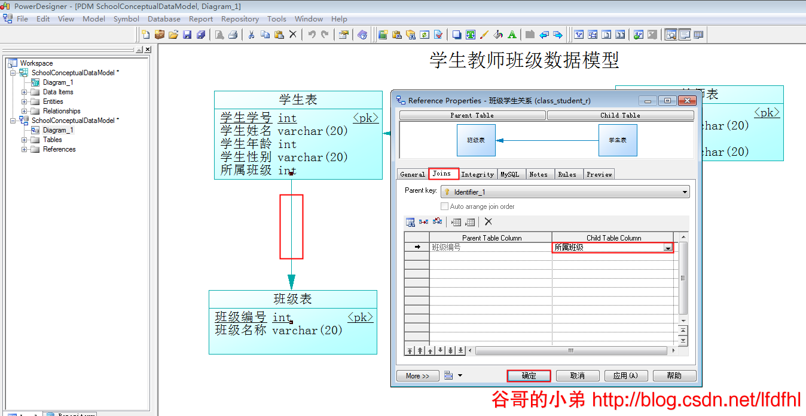806x416 pixels.
Task: Click the Find Objects binoculars icon
Action: point(411,35)
